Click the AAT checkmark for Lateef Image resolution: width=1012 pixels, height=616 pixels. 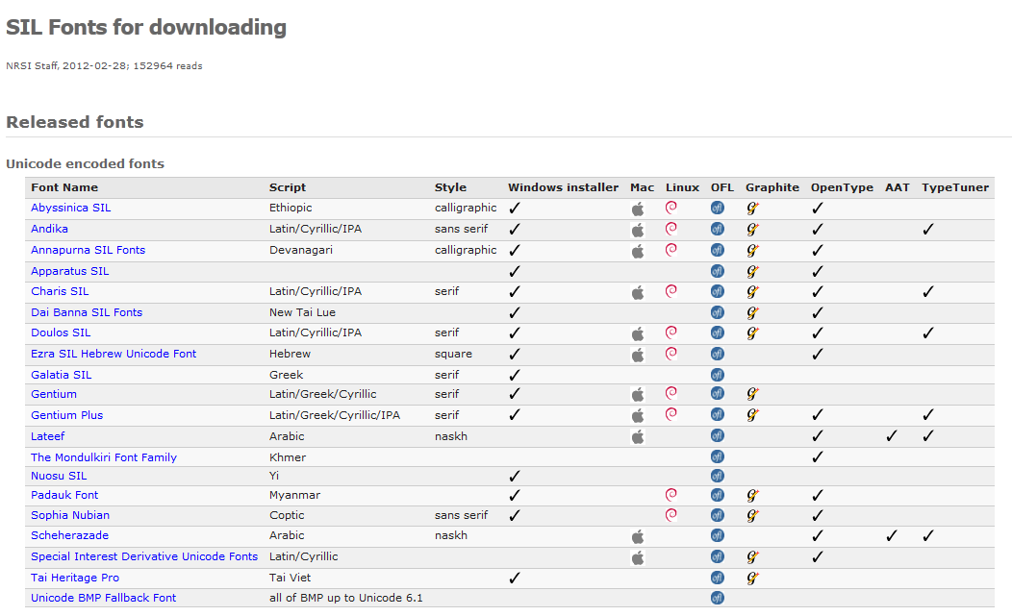(892, 436)
